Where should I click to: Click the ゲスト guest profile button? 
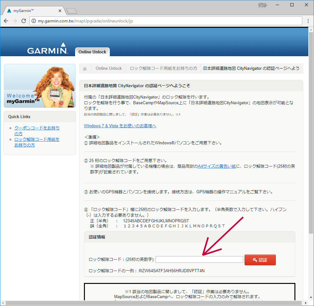click(263, 5)
